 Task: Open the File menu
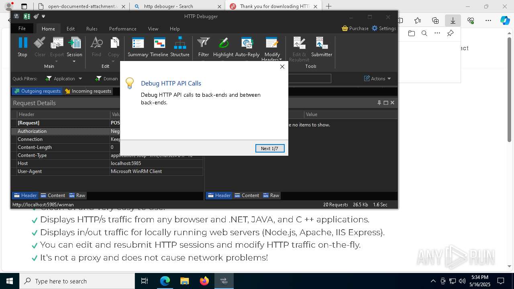[x=22, y=28]
